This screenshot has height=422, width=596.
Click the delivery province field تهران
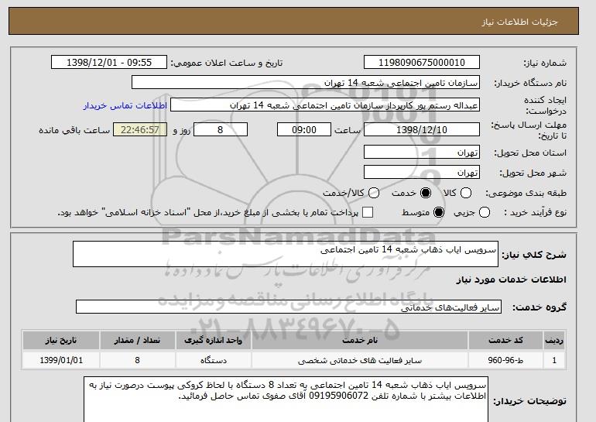click(x=422, y=152)
